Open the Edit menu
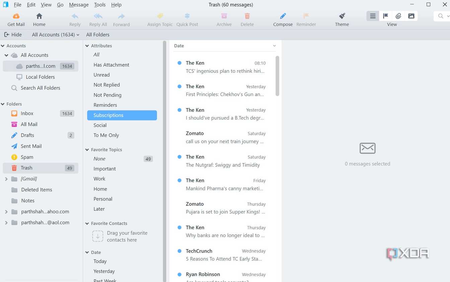 pos(31,5)
